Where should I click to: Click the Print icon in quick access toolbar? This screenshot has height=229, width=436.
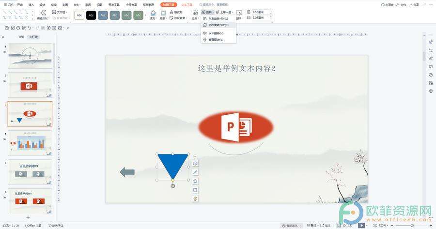tap(18, 28)
